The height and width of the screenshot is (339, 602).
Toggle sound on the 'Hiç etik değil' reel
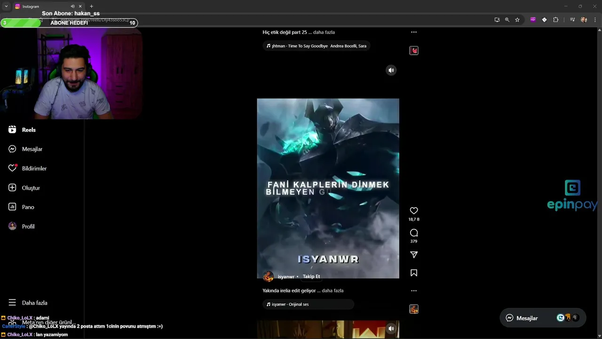click(391, 70)
